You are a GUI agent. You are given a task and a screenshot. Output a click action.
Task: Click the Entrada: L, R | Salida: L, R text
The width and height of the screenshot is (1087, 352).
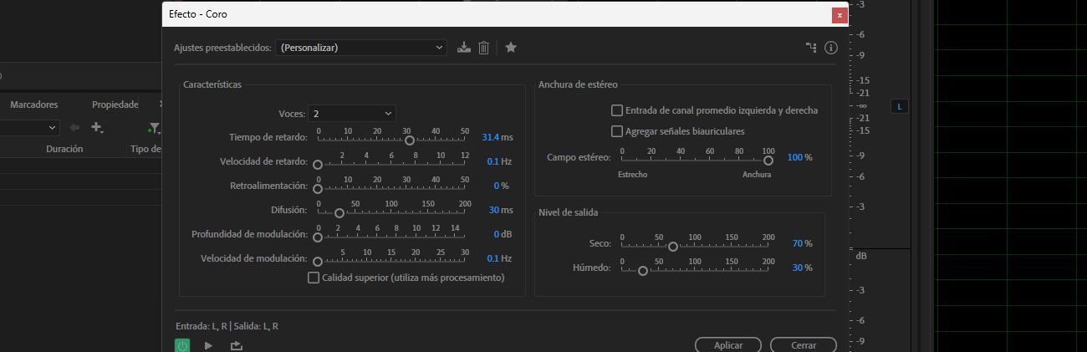[227, 326]
